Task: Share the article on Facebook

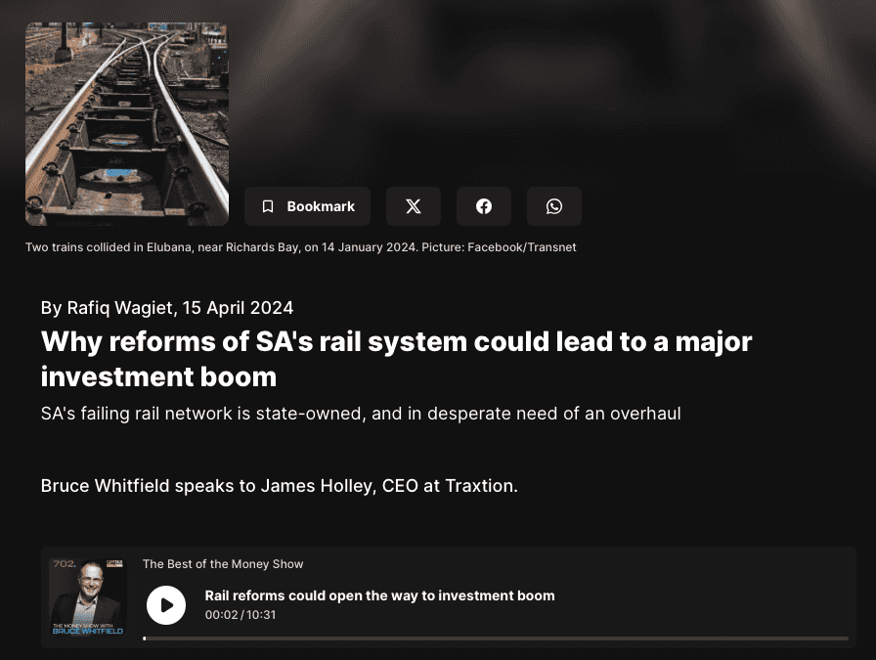Action: click(x=484, y=206)
